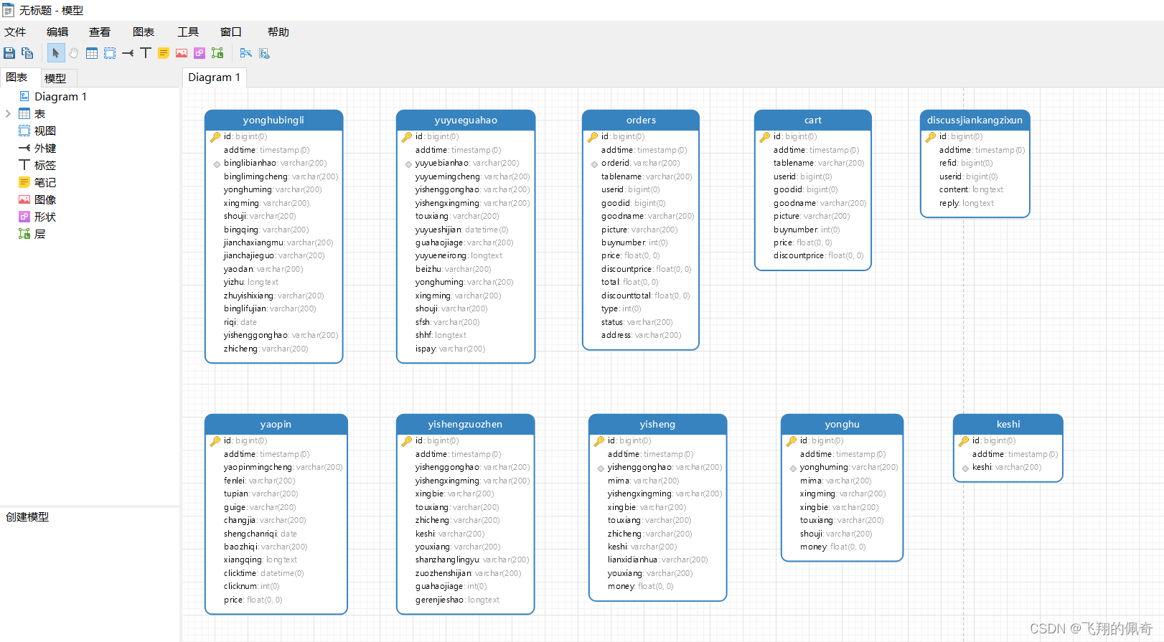The image size is (1164, 642).
Task: Click the yonghubingli table header
Action: (x=273, y=120)
